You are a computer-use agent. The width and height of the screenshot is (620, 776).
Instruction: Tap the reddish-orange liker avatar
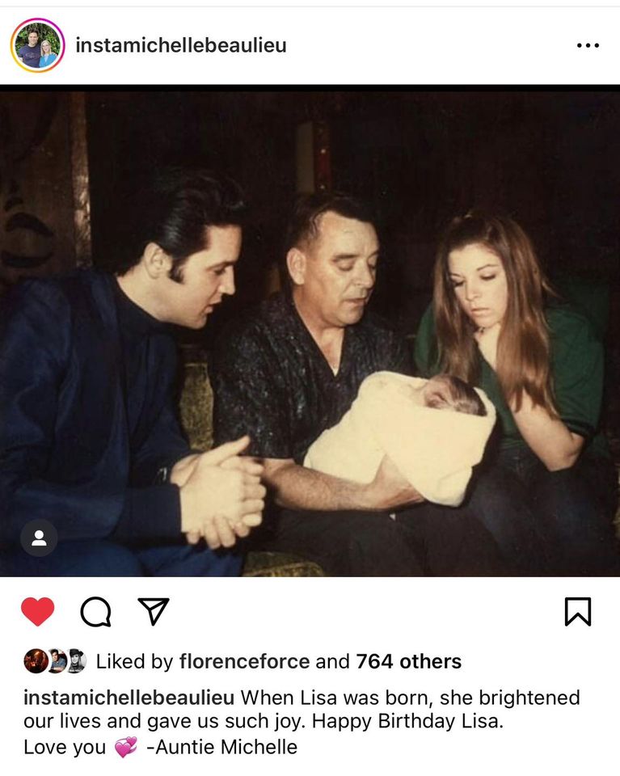coord(36,661)
